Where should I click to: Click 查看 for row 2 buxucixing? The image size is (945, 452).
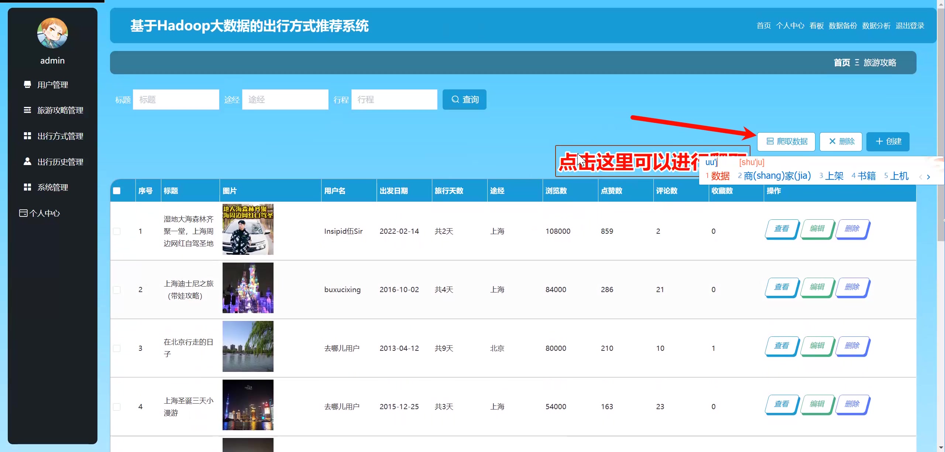coord(781,287)
